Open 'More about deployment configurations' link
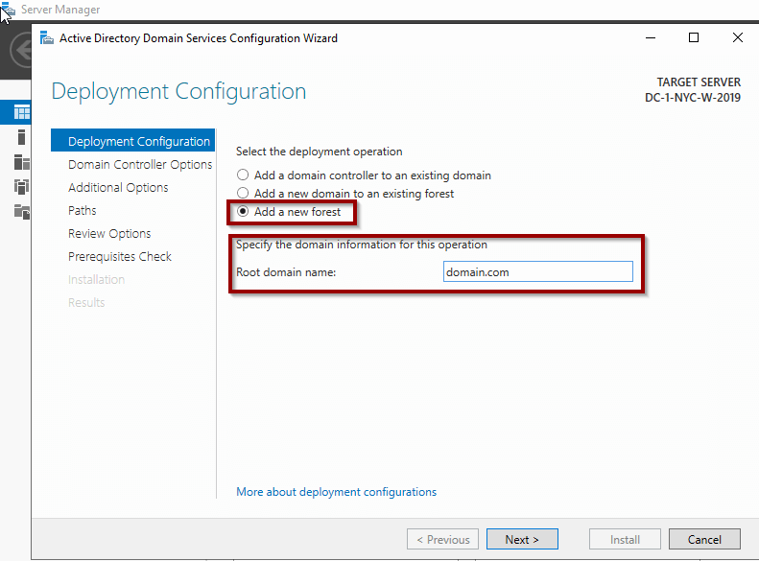The width and height of the screenshot is (759, 561). (x=336, y=492)
